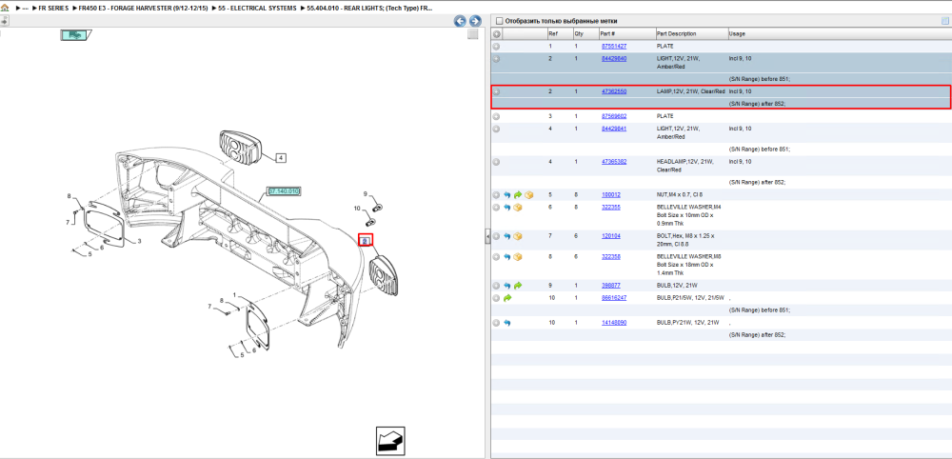The width and height of the screenshot is (952, 459).
Task: Toggle 'Отобразить только выбранные метки' checkbox
Action: 500,21
